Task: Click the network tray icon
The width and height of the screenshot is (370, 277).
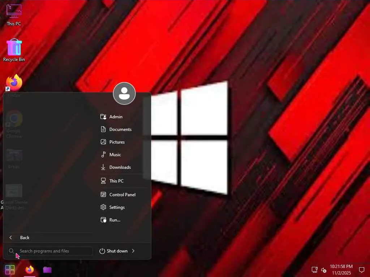Action: coord(314,270)
